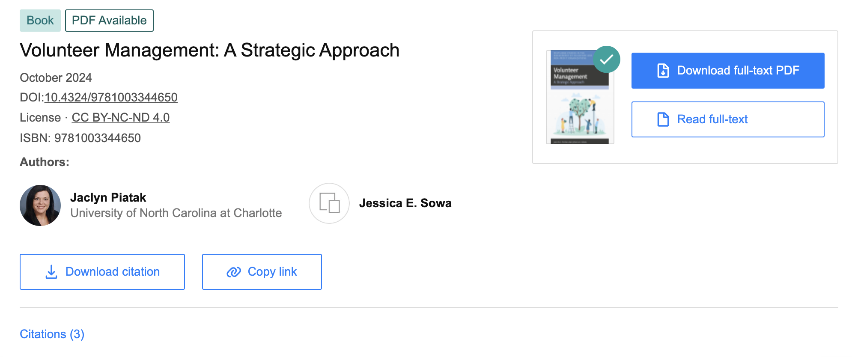Click the document icon beside Read full-text
The height and width of the screenshot is (357, 852).
click(663, 119)
